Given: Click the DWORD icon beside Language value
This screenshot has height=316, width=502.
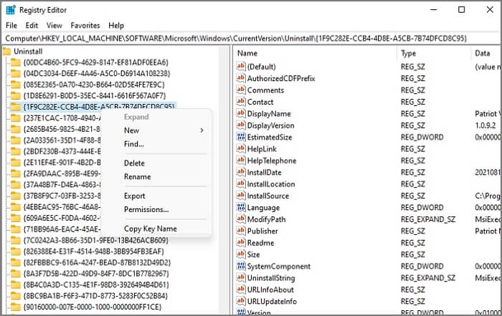Looking at the screenshot, I should (x=241, y=208).
